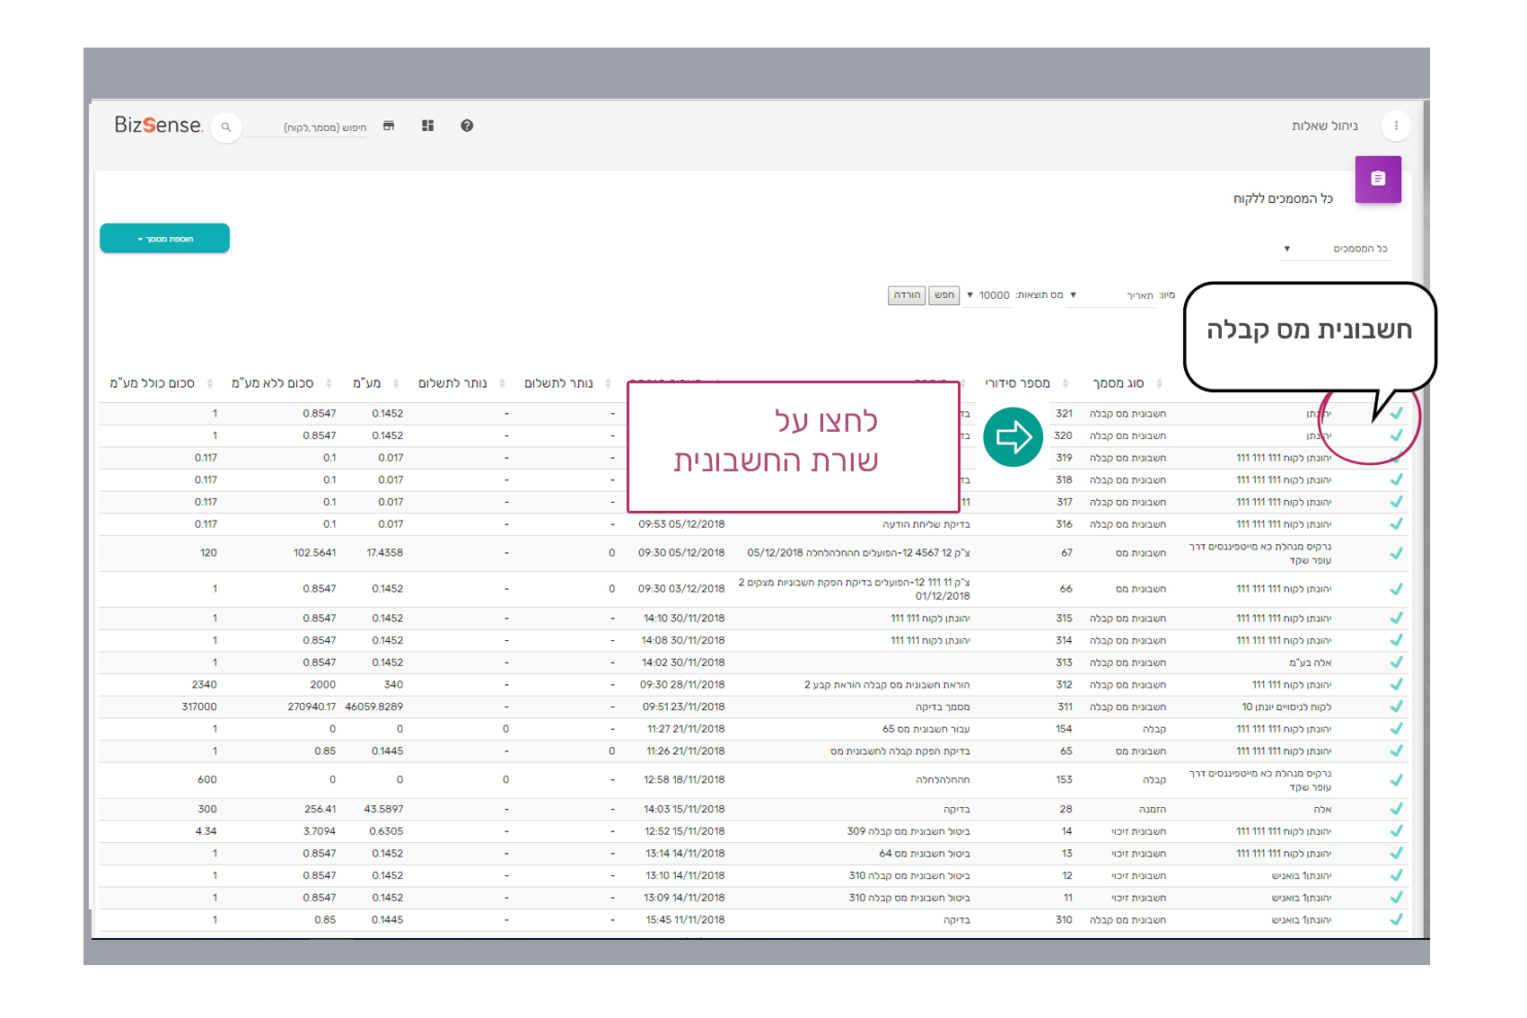
Task: Click checkmark icon on row 318
Action: (1396, 479)
